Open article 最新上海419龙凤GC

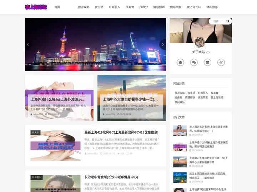click(x=121, y=132)
